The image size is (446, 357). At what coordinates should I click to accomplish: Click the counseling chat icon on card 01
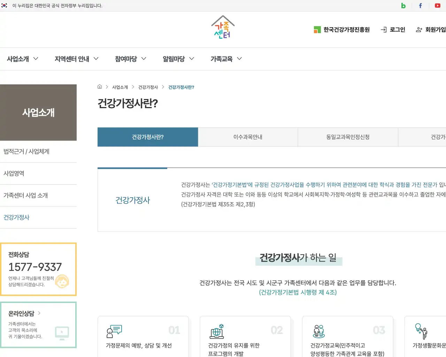(114, 331)
